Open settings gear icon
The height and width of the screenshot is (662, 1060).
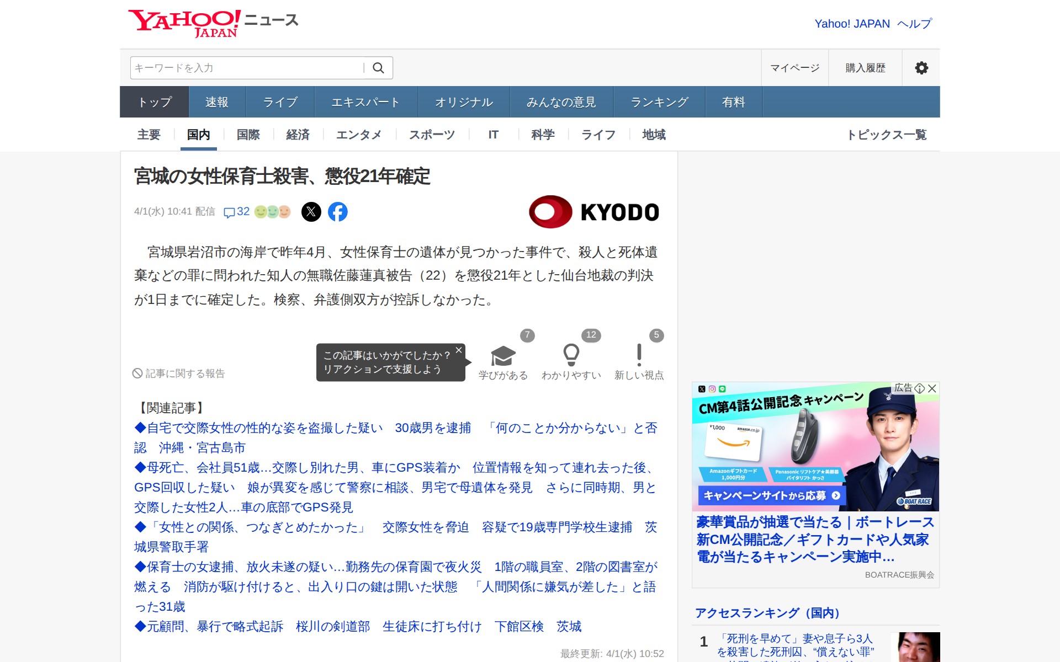coord(921,68)
